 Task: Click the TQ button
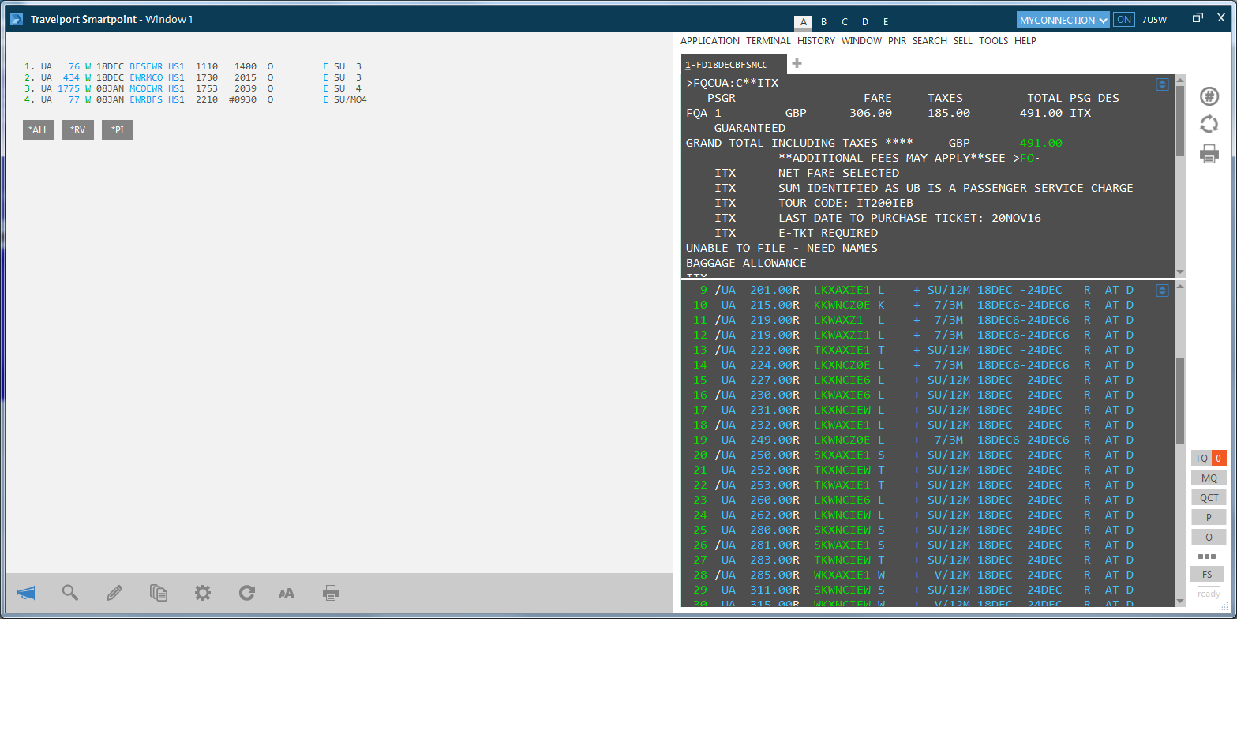(1201, 459)
